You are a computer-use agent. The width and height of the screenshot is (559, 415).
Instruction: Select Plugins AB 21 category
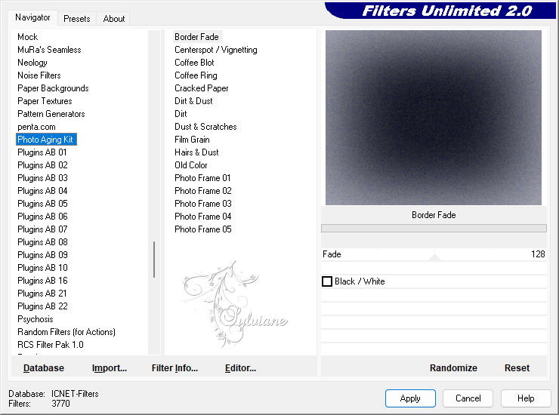(42, 294)
